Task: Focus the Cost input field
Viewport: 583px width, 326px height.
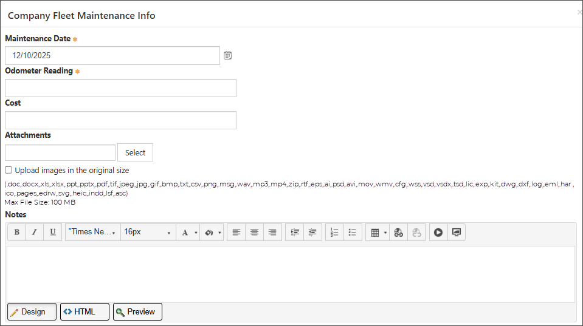Action: (120, 120)
